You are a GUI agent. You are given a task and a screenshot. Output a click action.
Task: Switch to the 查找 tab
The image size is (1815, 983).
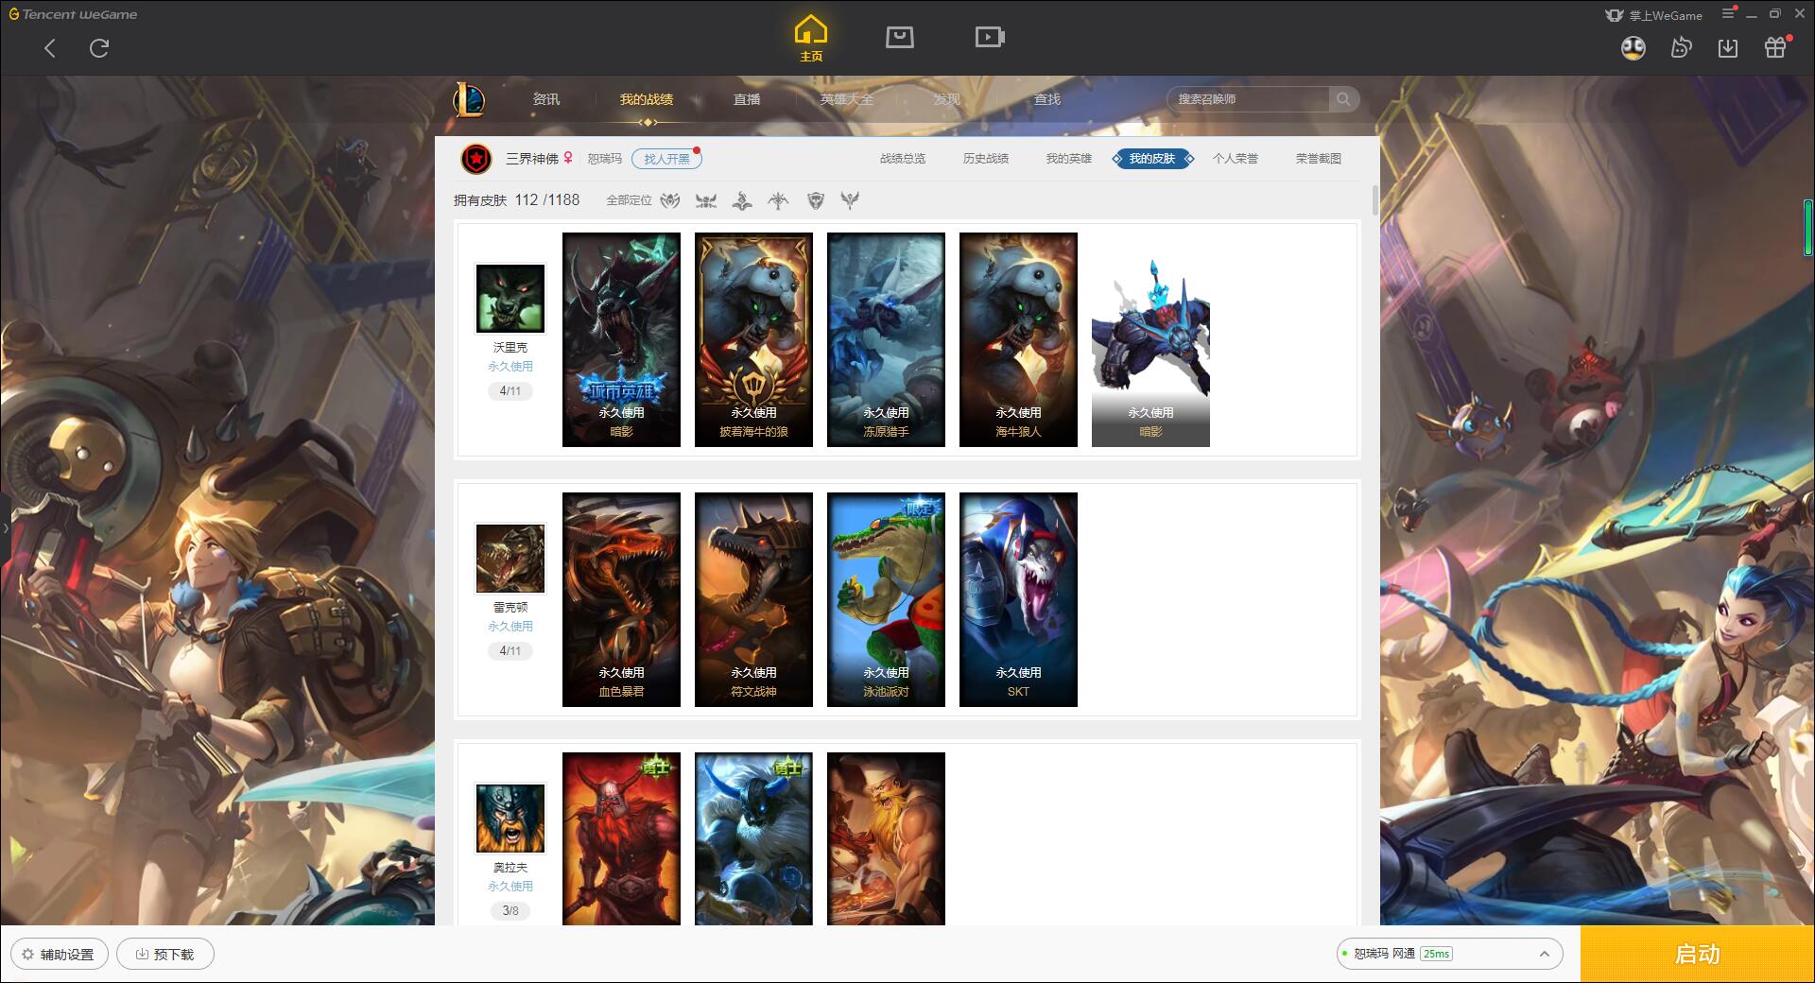[1047, 99]
